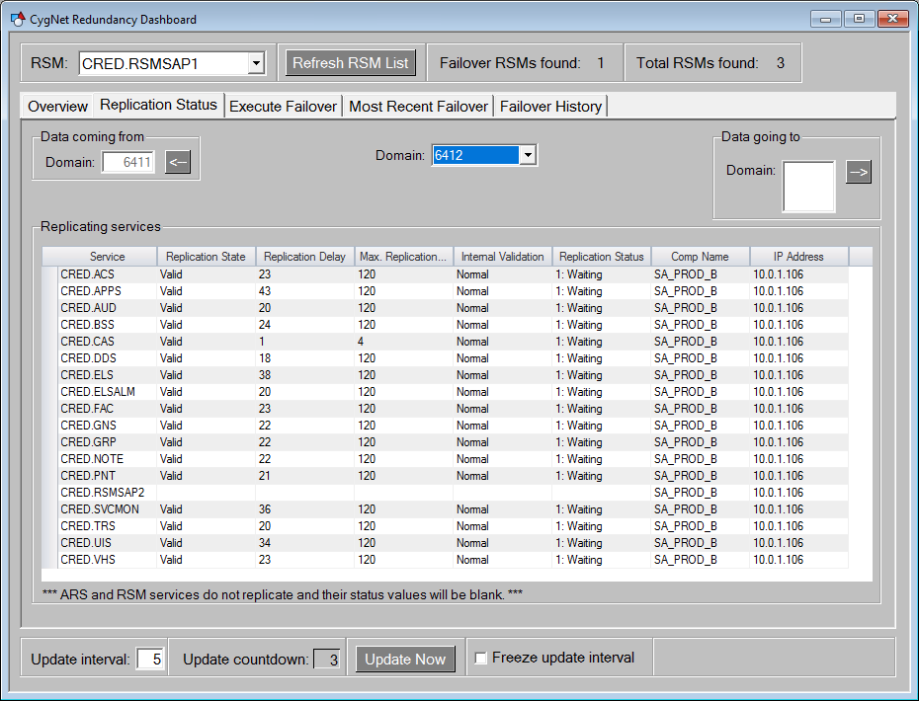Click the left arrow button beside domain 6411
This screenshot has width=919, height=701.
point(178,162)
